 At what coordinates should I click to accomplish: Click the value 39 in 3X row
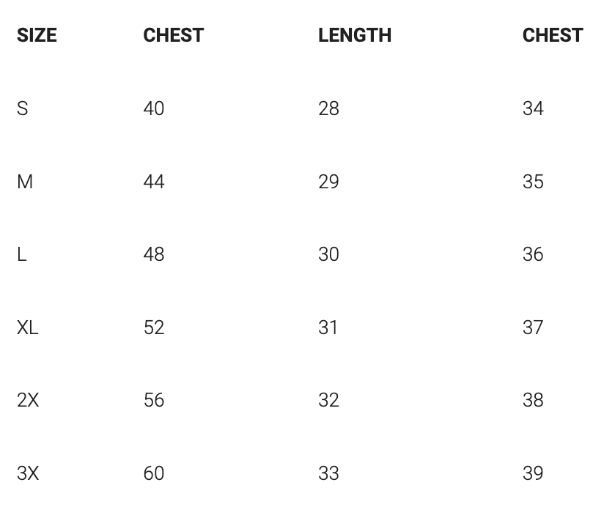[x=533, y=473]
